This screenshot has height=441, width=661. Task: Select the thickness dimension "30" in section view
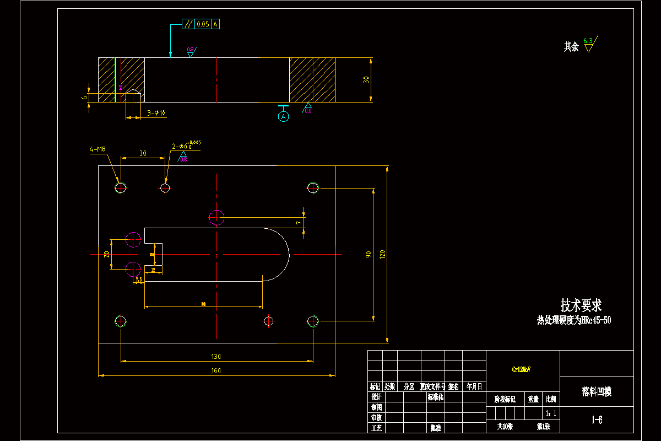coord(366,79)
